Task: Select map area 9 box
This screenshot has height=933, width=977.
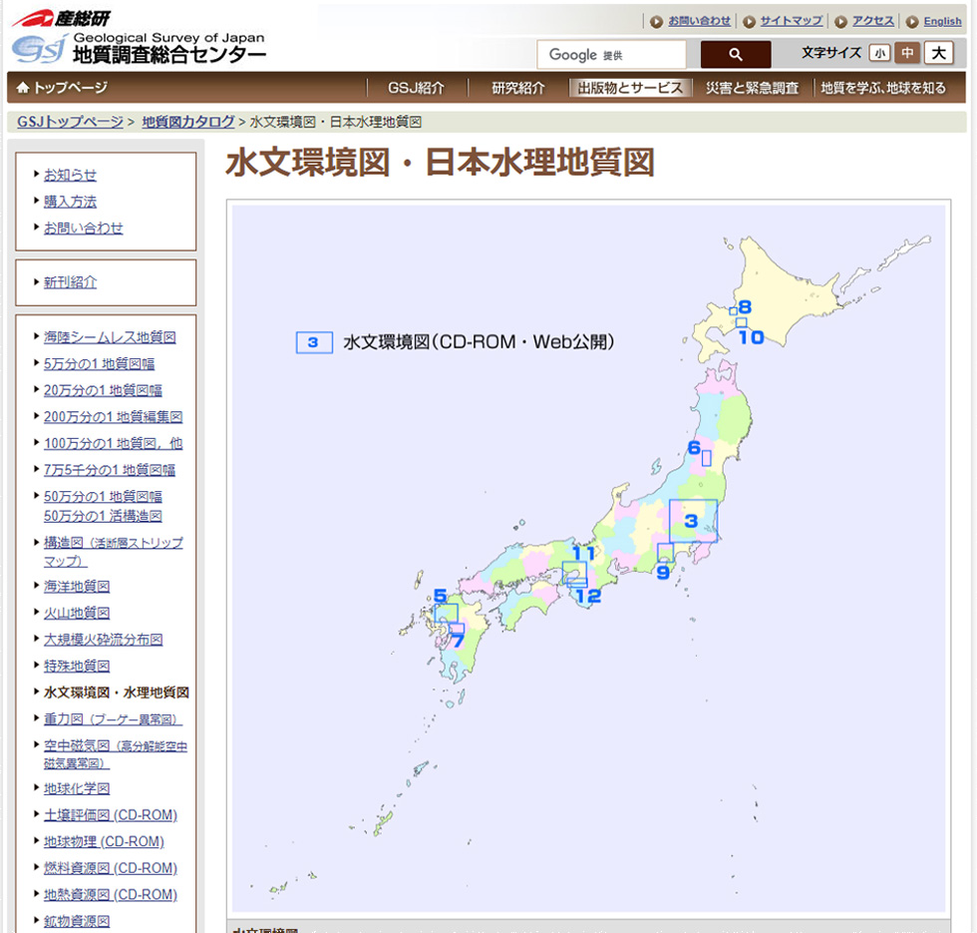Action: [x=665, y=553]
